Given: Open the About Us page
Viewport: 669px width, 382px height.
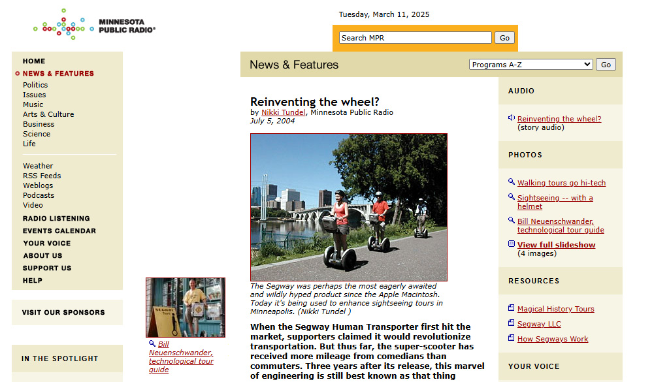Looking at the screenshot, I should coord(42,255).
